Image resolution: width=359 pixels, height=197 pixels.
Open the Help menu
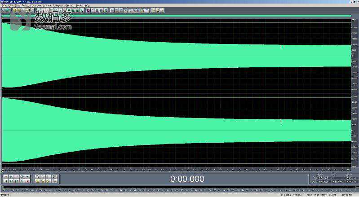[87, 5]
